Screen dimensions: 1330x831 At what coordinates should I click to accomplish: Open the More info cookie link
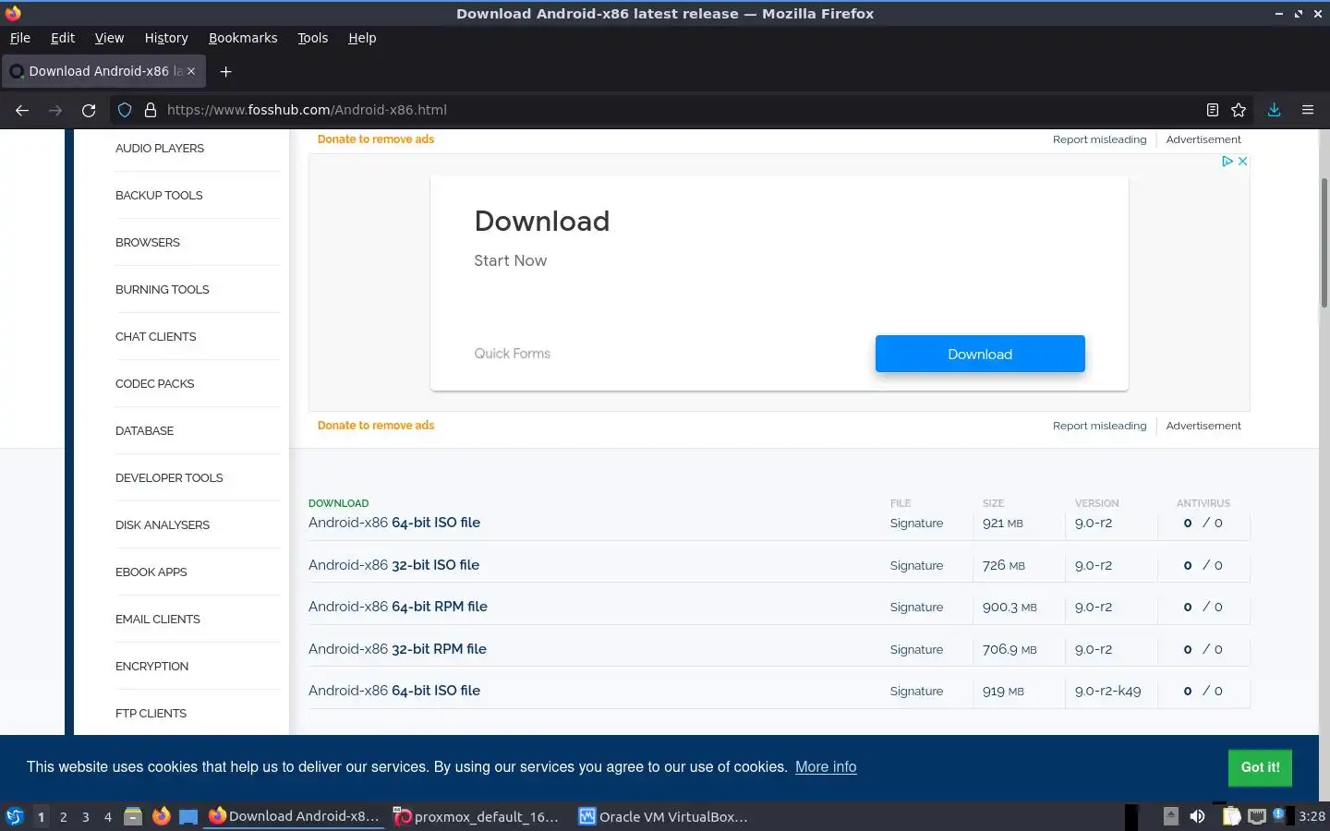tap(826, 767)
